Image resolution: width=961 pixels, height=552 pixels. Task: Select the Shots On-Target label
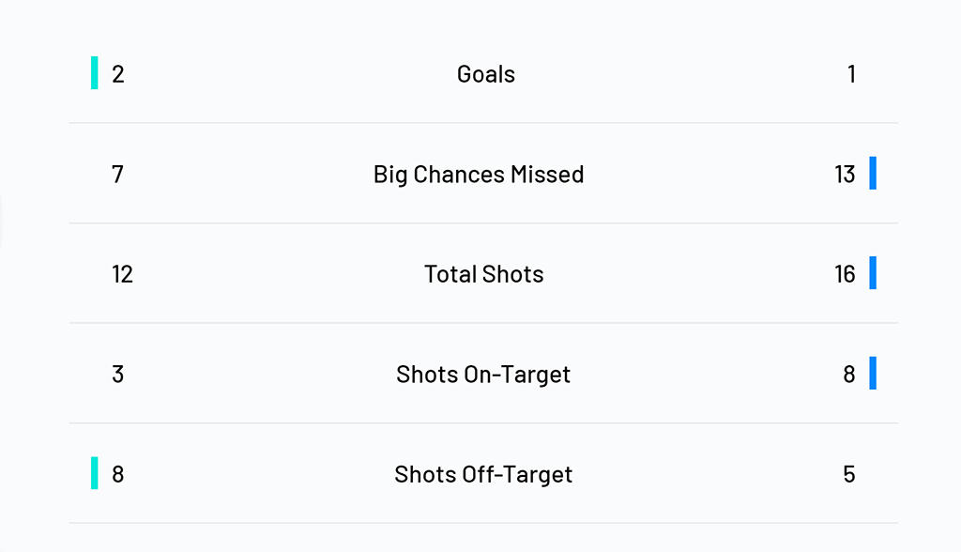click(483, 375)
